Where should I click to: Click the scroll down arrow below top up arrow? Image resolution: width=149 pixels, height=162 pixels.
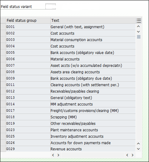[138, 32]
